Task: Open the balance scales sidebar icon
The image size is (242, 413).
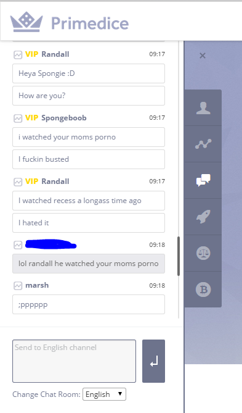Action: 203,253
